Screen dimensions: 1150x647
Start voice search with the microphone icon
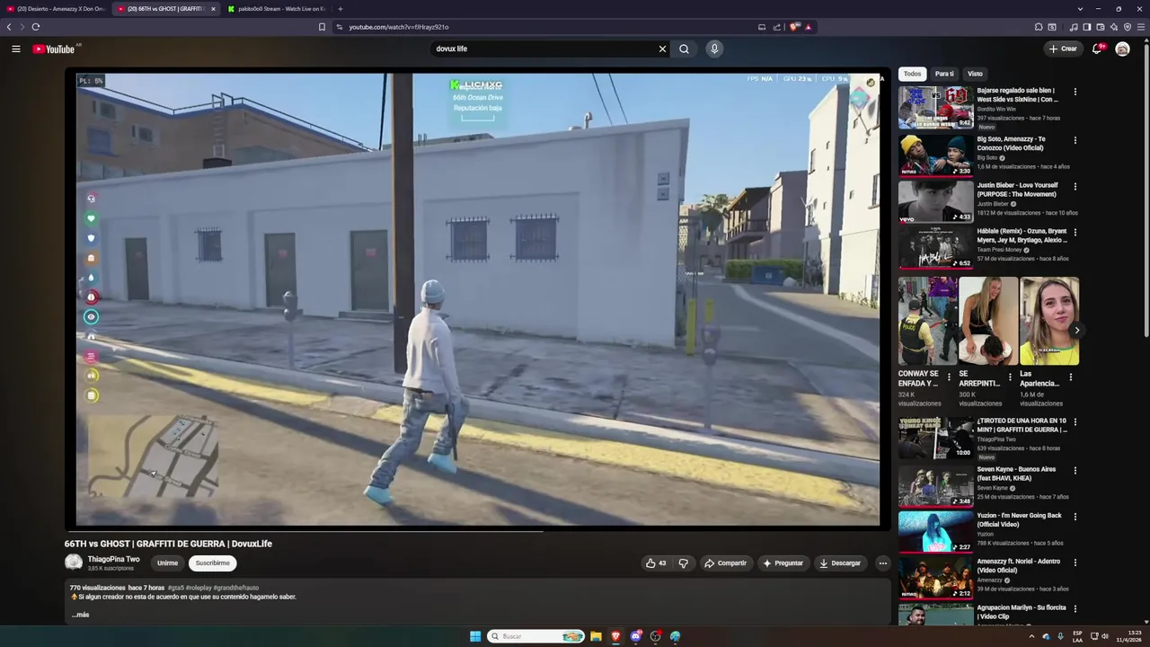click(x=714, y=49)
